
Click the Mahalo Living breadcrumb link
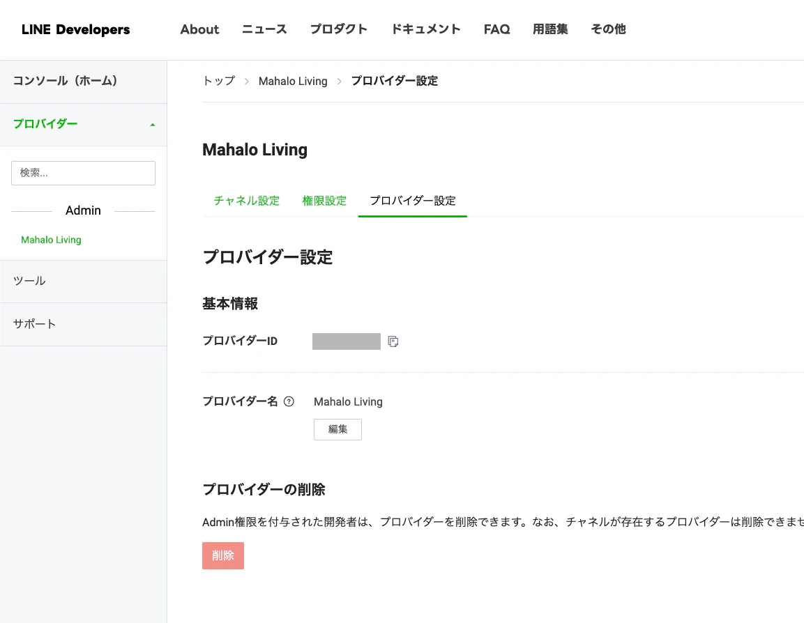coord(293,81)
